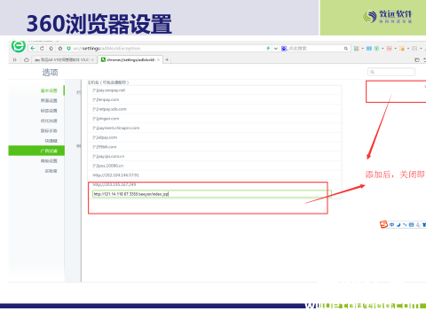Bookmark page using the star icon
426x319 pixels.
(60, 48)
